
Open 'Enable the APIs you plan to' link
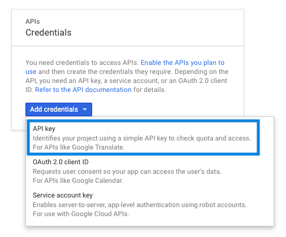(183, 63)
